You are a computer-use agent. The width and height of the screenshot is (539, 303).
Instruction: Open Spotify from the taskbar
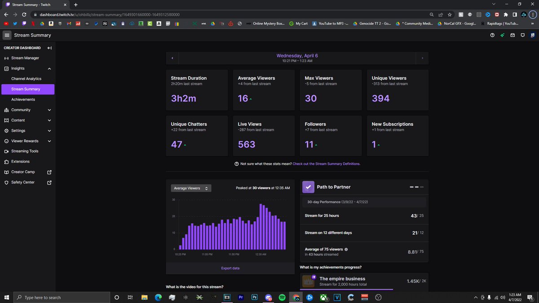[282, 297]
